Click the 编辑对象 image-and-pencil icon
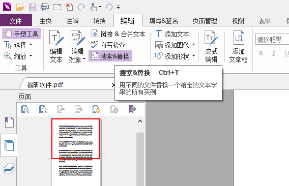 pos(78,38)
